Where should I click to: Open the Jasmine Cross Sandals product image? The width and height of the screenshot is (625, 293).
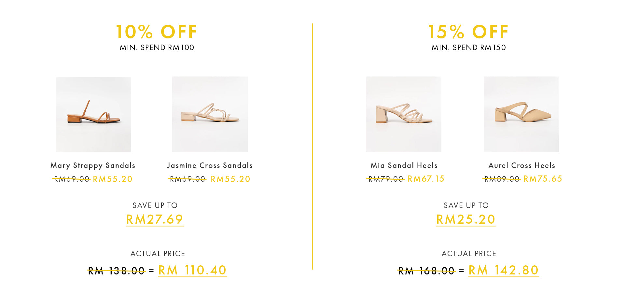(210, 114)
